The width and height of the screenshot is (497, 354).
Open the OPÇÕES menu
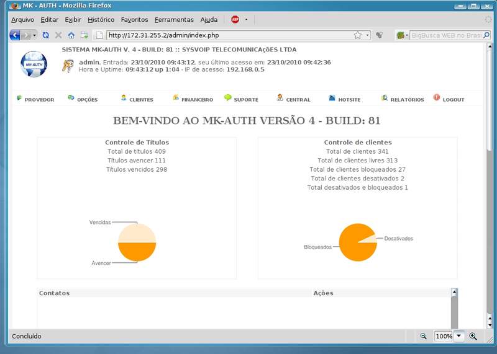point(87,100)
